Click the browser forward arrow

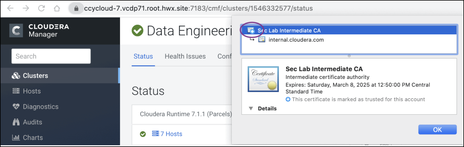coord(26,8)
